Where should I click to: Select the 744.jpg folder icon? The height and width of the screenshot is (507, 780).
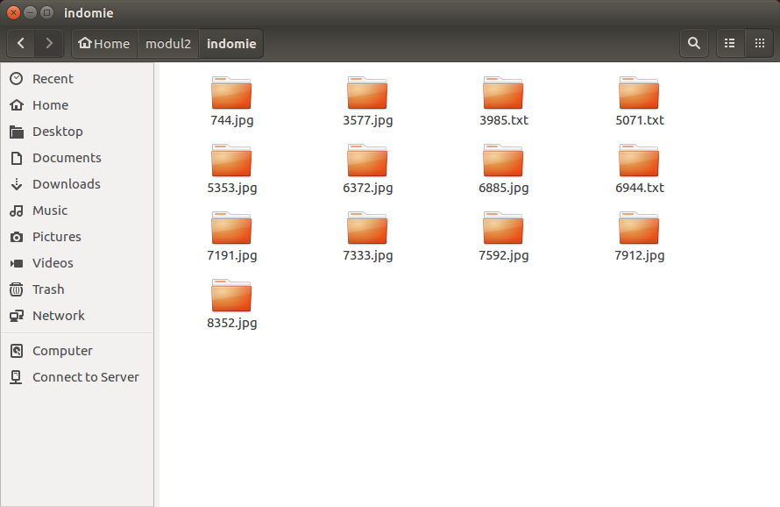tap(231, 93)
